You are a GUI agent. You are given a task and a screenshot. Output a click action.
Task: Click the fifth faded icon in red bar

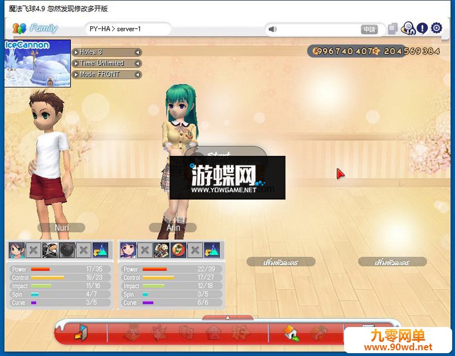tap(241, 333)
